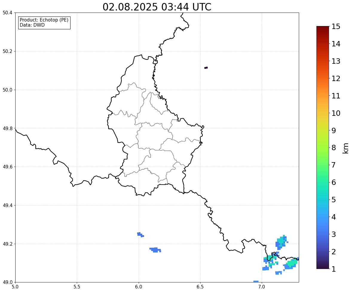Click the colorbar tick label 1
Screen dimensions: 352x292
pyautogui.click(x=334, y=269)
